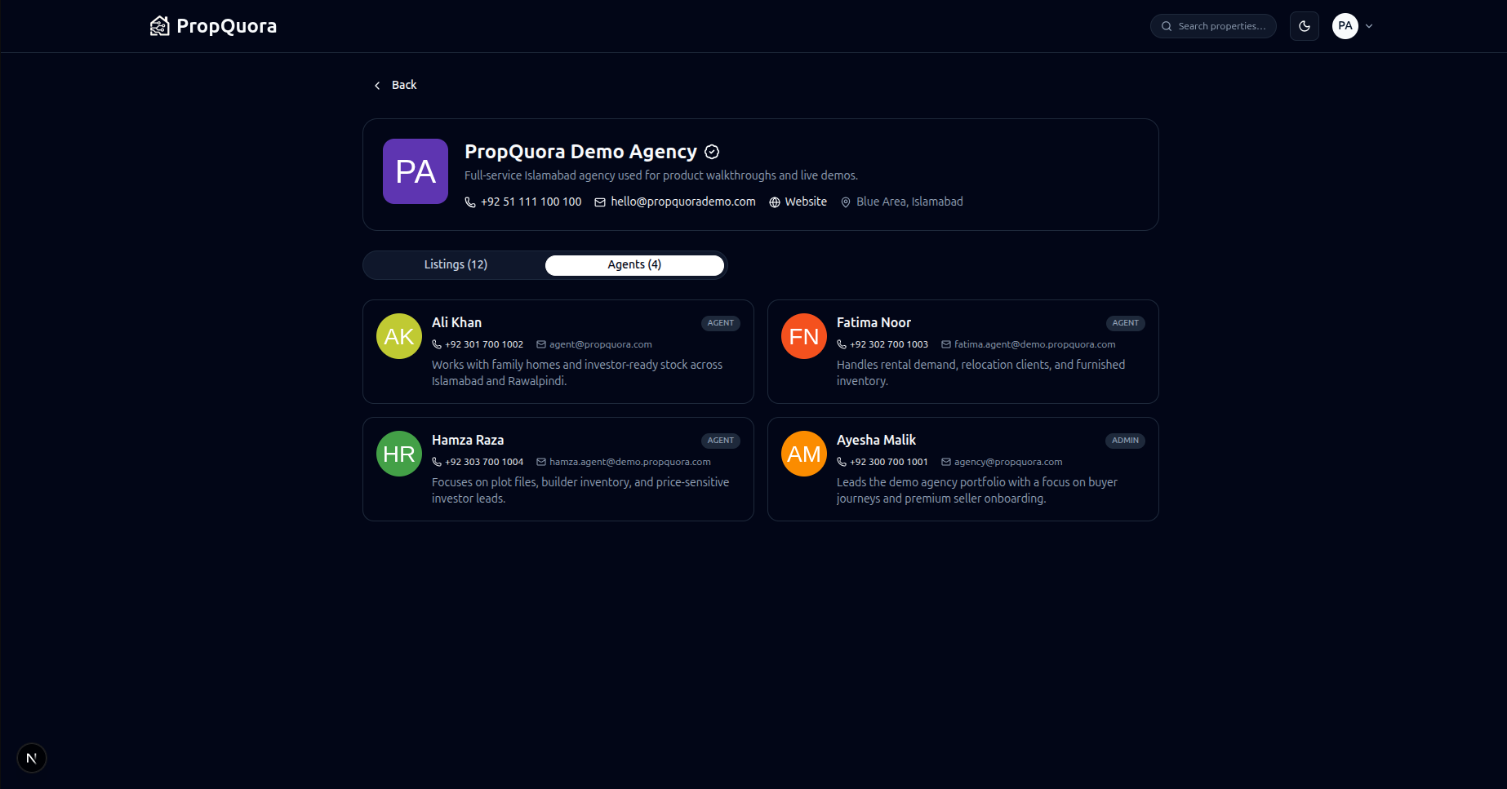Click email icon on Ali Khan card

[541, 344]
